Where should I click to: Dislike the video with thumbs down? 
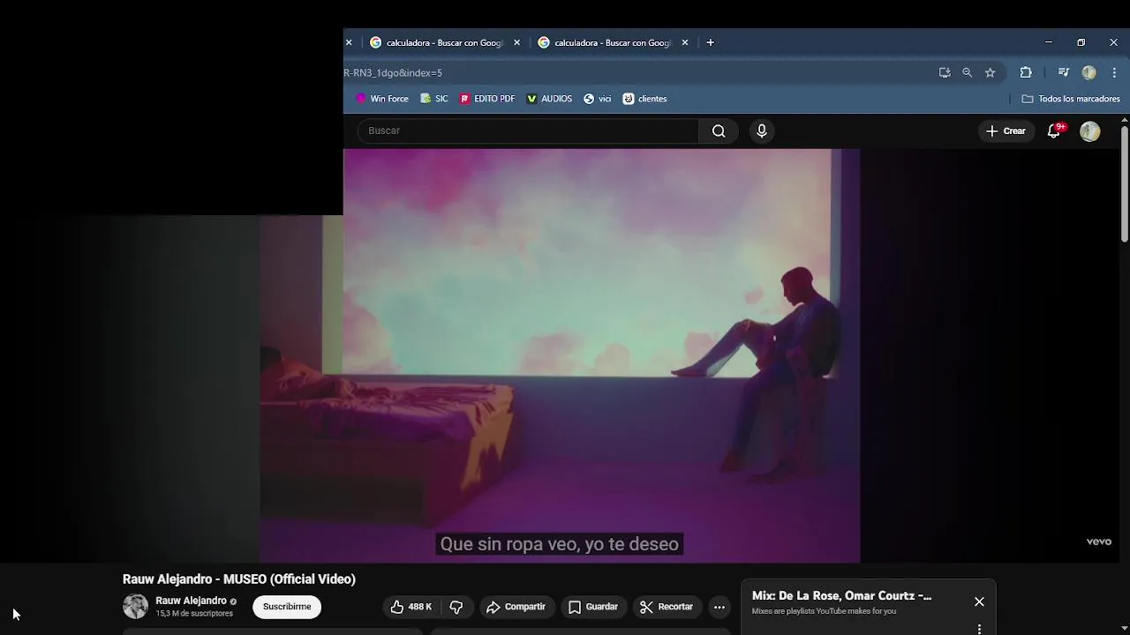click(x=456, y=607)
